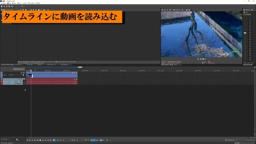Adjust the audio track volume slider

click(19, 81)
